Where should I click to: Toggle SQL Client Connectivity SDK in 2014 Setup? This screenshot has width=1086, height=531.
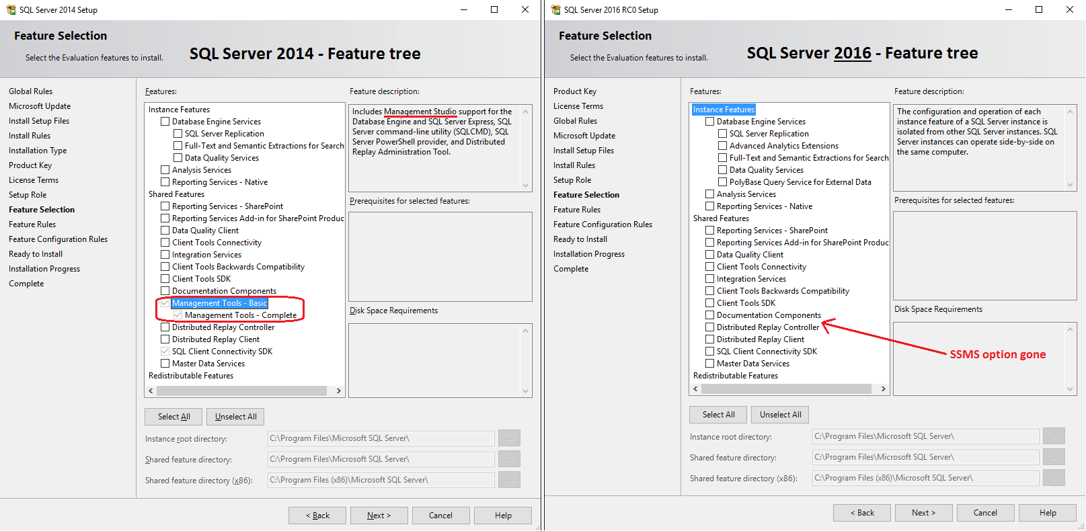(x=165, y=352)
